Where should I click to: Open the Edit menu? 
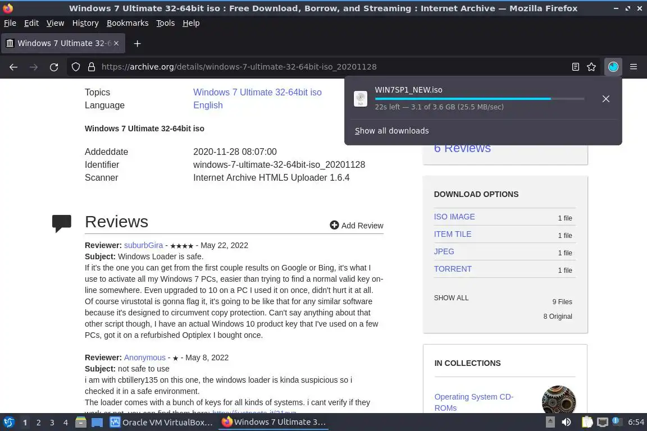(x=31, y=23)
